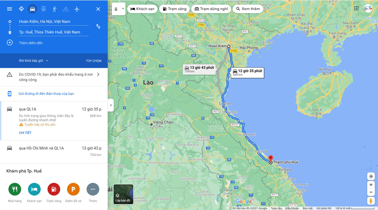
Task: Click Gửi đường đi đến điện thoại link
Action: pyautogui.click(x=46, y=94)
